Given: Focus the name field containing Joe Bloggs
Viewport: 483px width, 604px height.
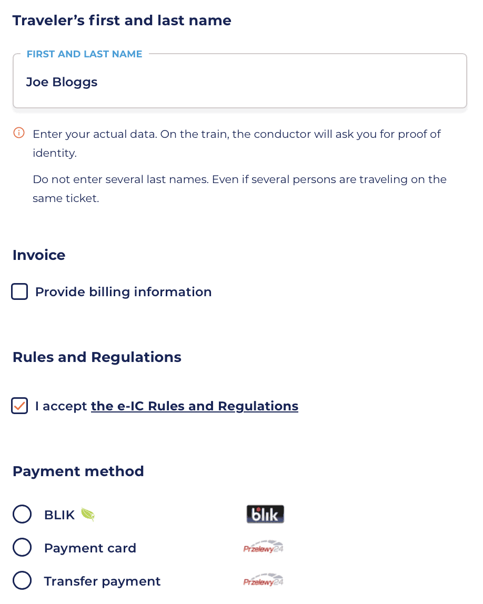Looking at the screenshot, I should (x=239, y=82).
